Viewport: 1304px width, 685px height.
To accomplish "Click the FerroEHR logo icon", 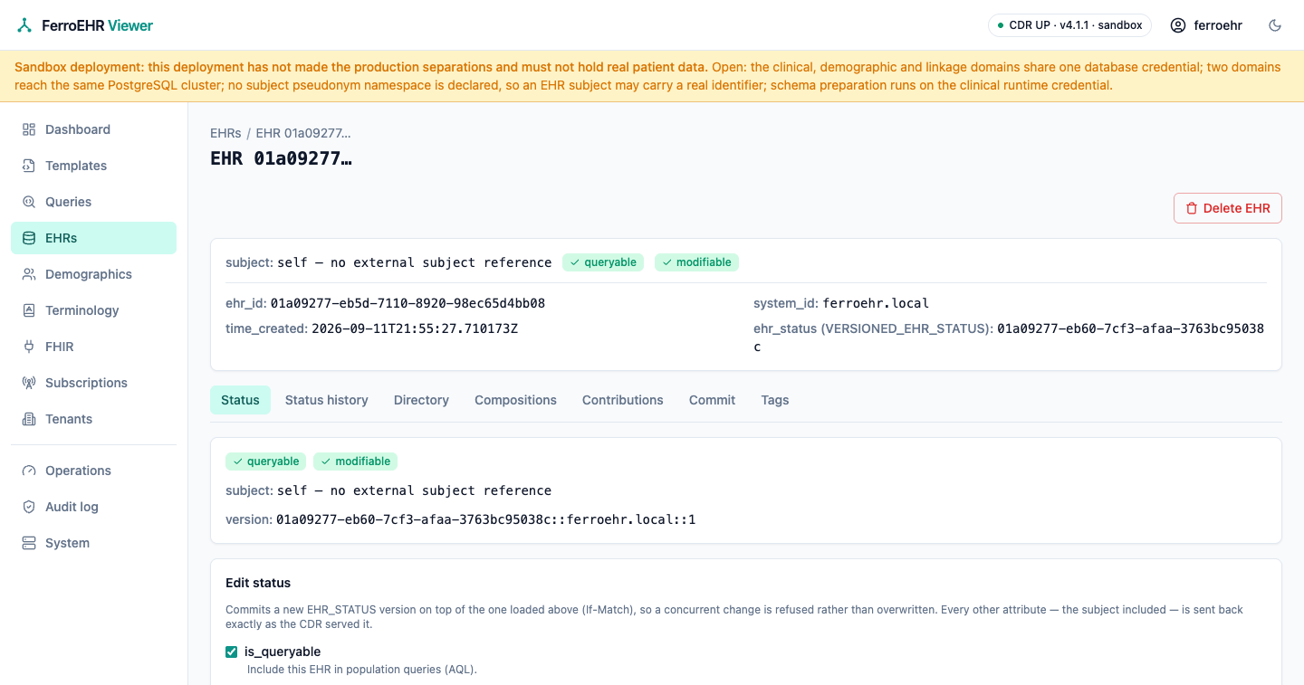I will coord(24,25).
